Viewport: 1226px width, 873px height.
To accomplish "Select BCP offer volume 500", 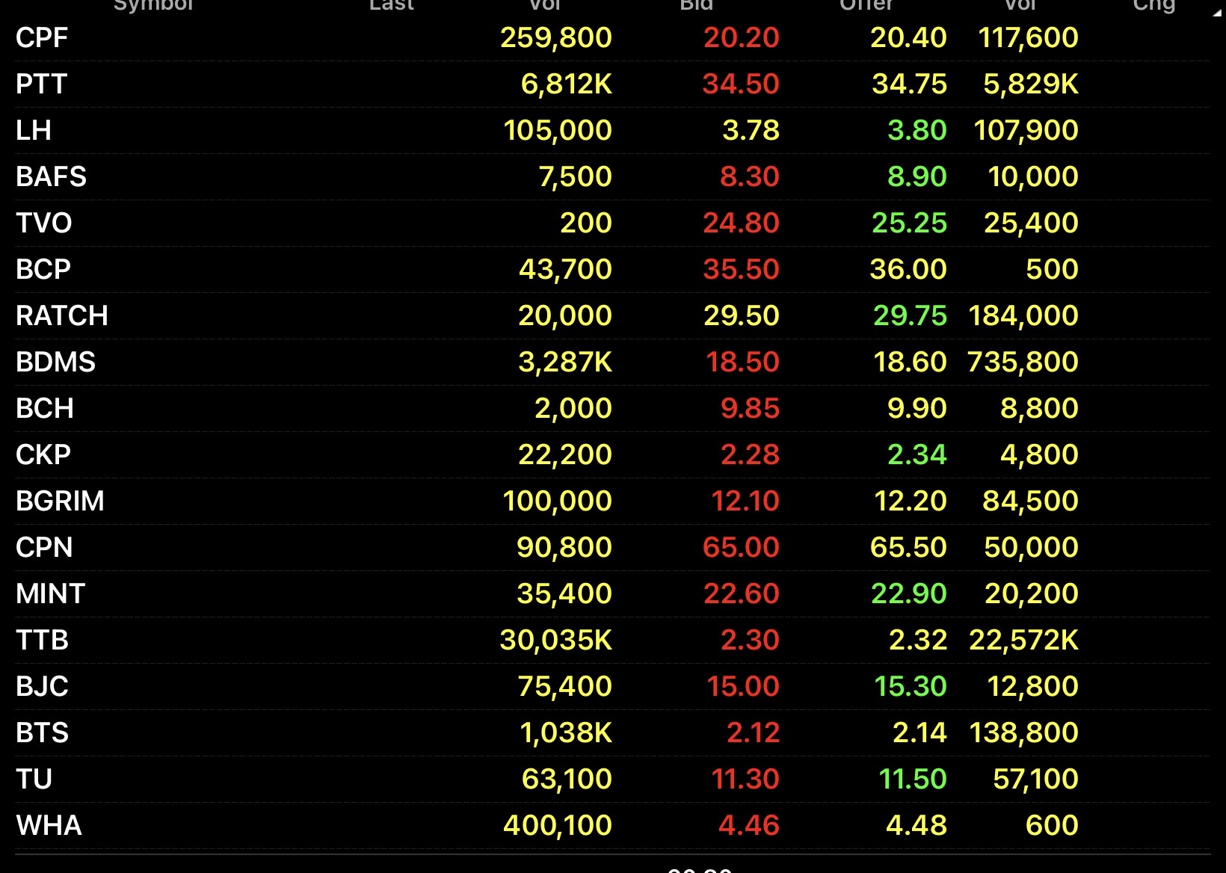I will 1053,269.
